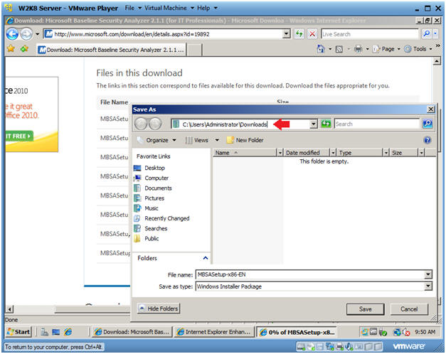The image size is (446, 354).
Task: Open the Views dropdown arrow
Action: click(x=217, y=140)
